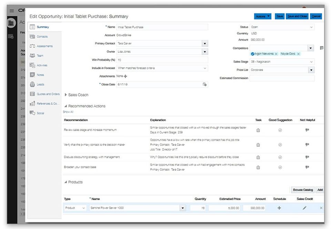Create task for Broaden contact base recommendation

click(258, 167)
